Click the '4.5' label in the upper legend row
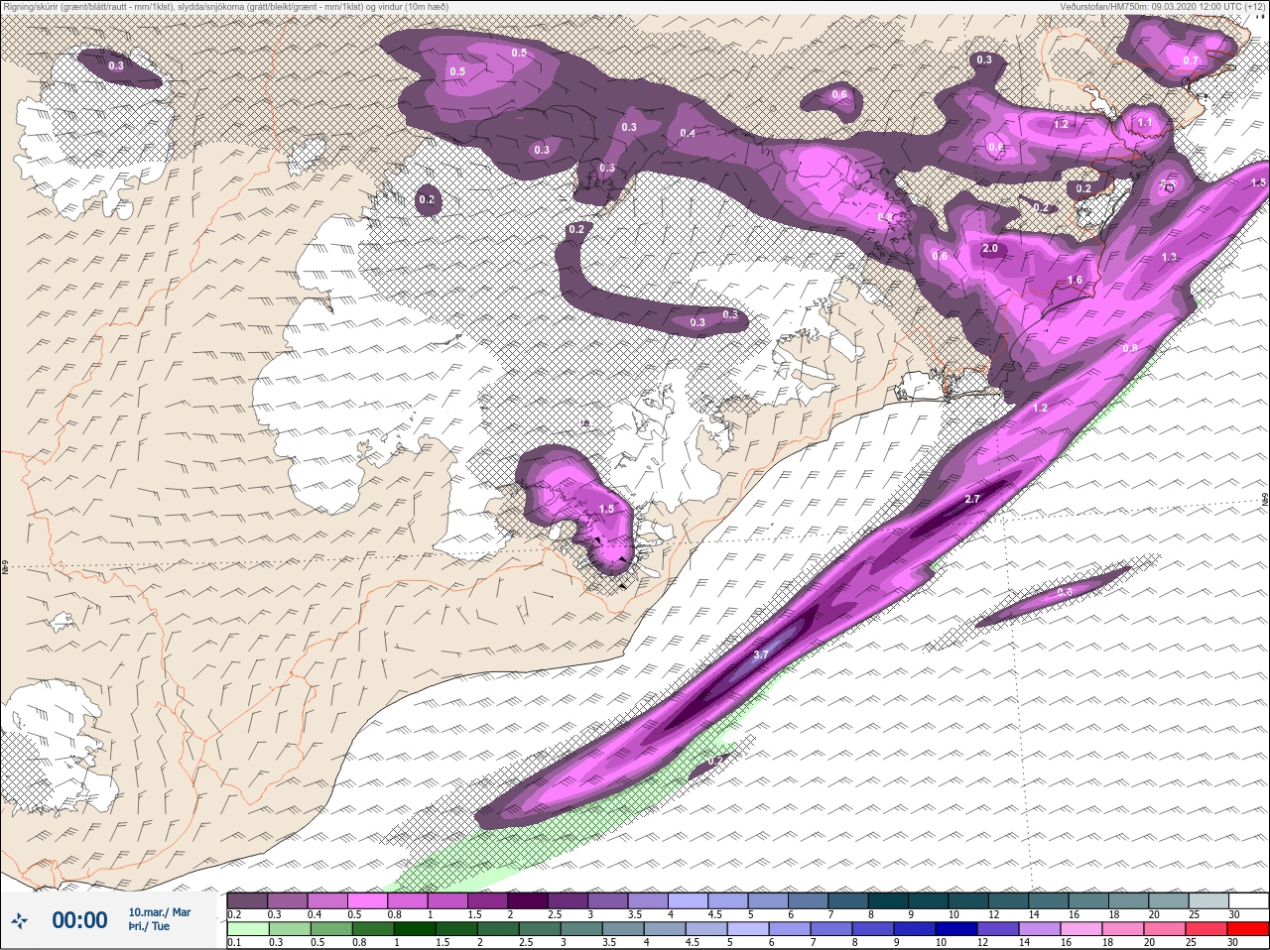 (x=715, y=914)
